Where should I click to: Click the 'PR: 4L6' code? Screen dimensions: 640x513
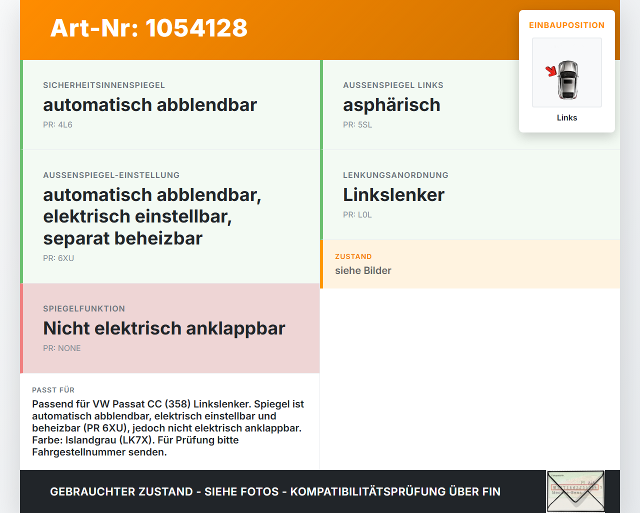tap(57, 124)
